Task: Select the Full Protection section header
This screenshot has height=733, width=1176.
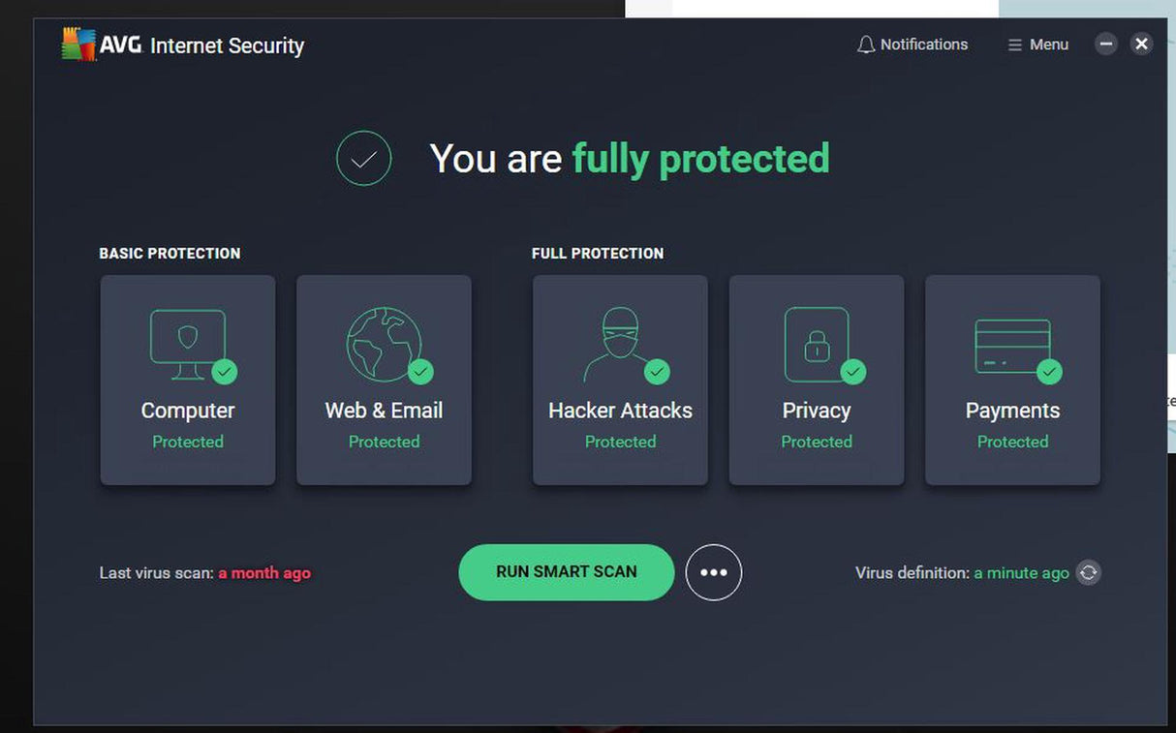Action: [x=598, y=253]
